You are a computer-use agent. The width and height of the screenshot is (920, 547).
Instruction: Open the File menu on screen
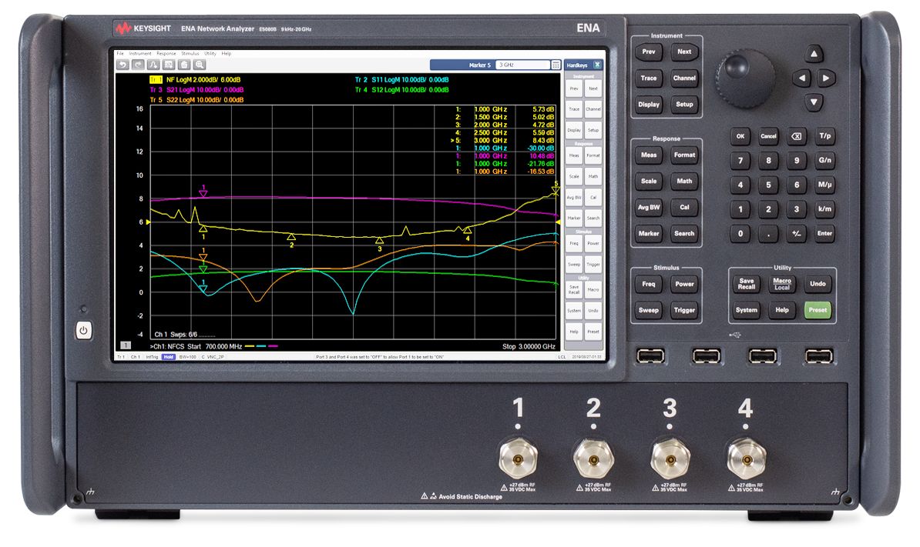[x=119, y=54]
